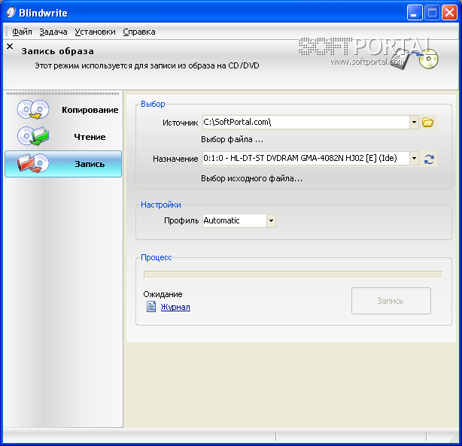Image resolution: width=462 pixels, height=446 pixels.
Task: Expand the Назначение drive dropdown
Action: pyautogui.click(x=414, y=159)
